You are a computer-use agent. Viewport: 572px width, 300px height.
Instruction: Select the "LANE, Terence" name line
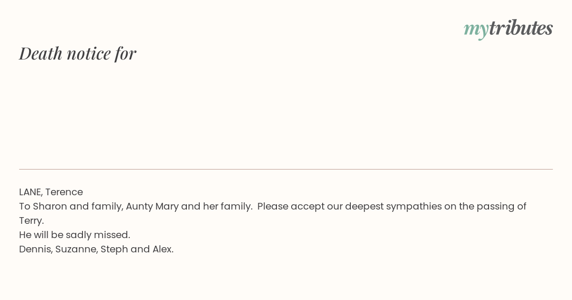click(x=51, y=192)
